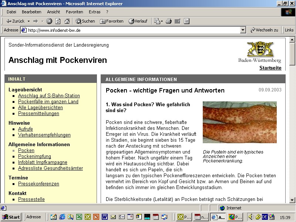Click the Wechseln zu button
This screenshot has width=296, height=222.
[x=264, y=30]
